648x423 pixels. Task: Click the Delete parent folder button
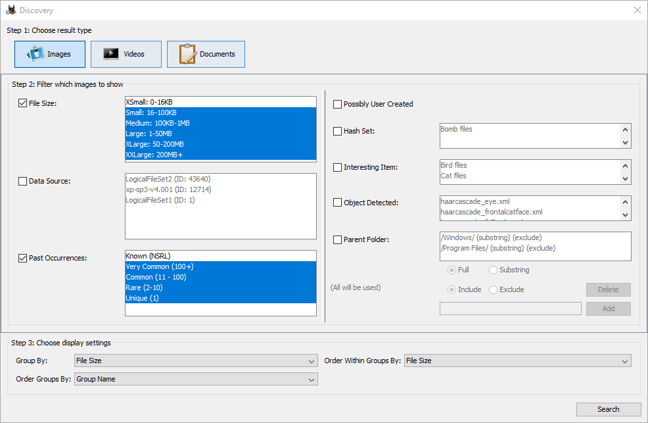tap(609, 289)
